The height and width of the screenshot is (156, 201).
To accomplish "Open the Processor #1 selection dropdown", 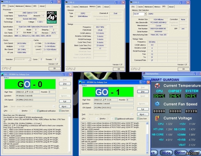I will 30,59.
